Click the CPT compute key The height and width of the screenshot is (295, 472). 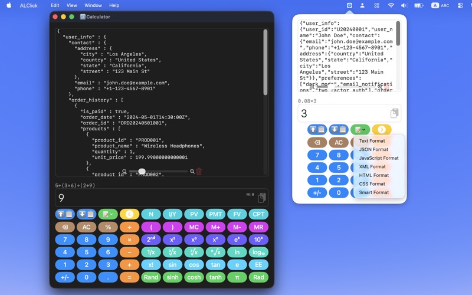point(258,214)
